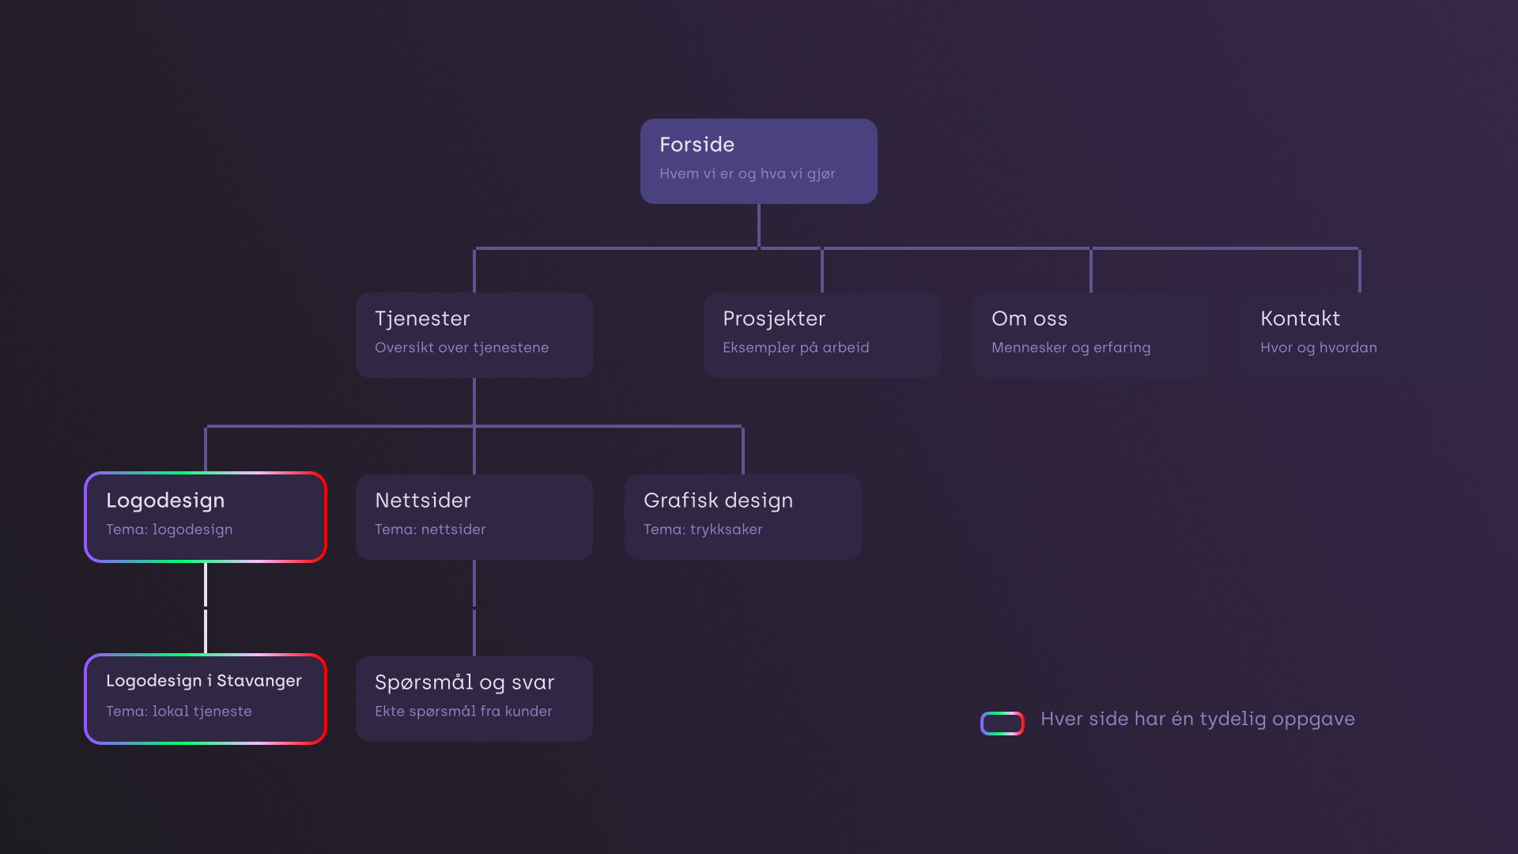Screen dimensions: 1518x854
Task: Click the Logodesign i Stavanger card
Action: point(206,699)
